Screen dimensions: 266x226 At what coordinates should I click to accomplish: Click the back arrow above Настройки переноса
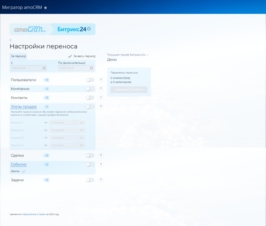(x=11, y=40)
